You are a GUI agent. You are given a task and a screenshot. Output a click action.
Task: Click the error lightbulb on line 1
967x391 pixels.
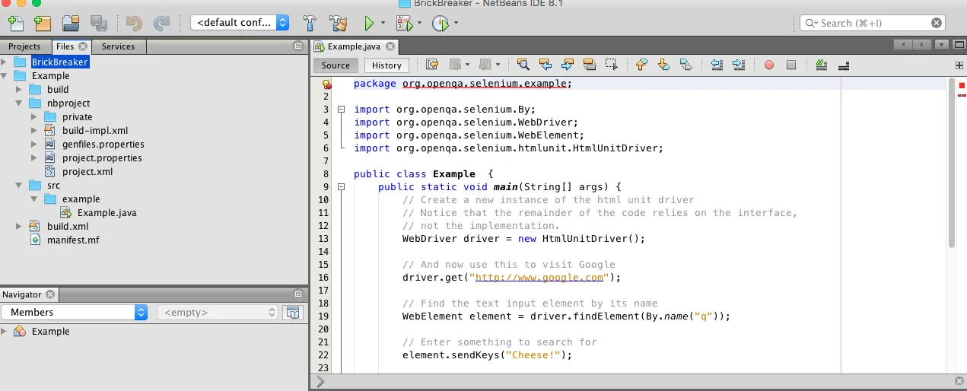pos(327,84)
